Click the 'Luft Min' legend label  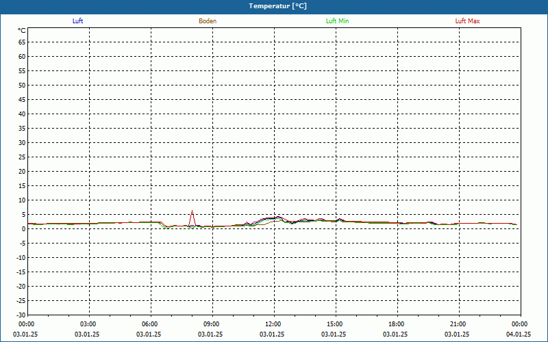(x=337, y=21)
